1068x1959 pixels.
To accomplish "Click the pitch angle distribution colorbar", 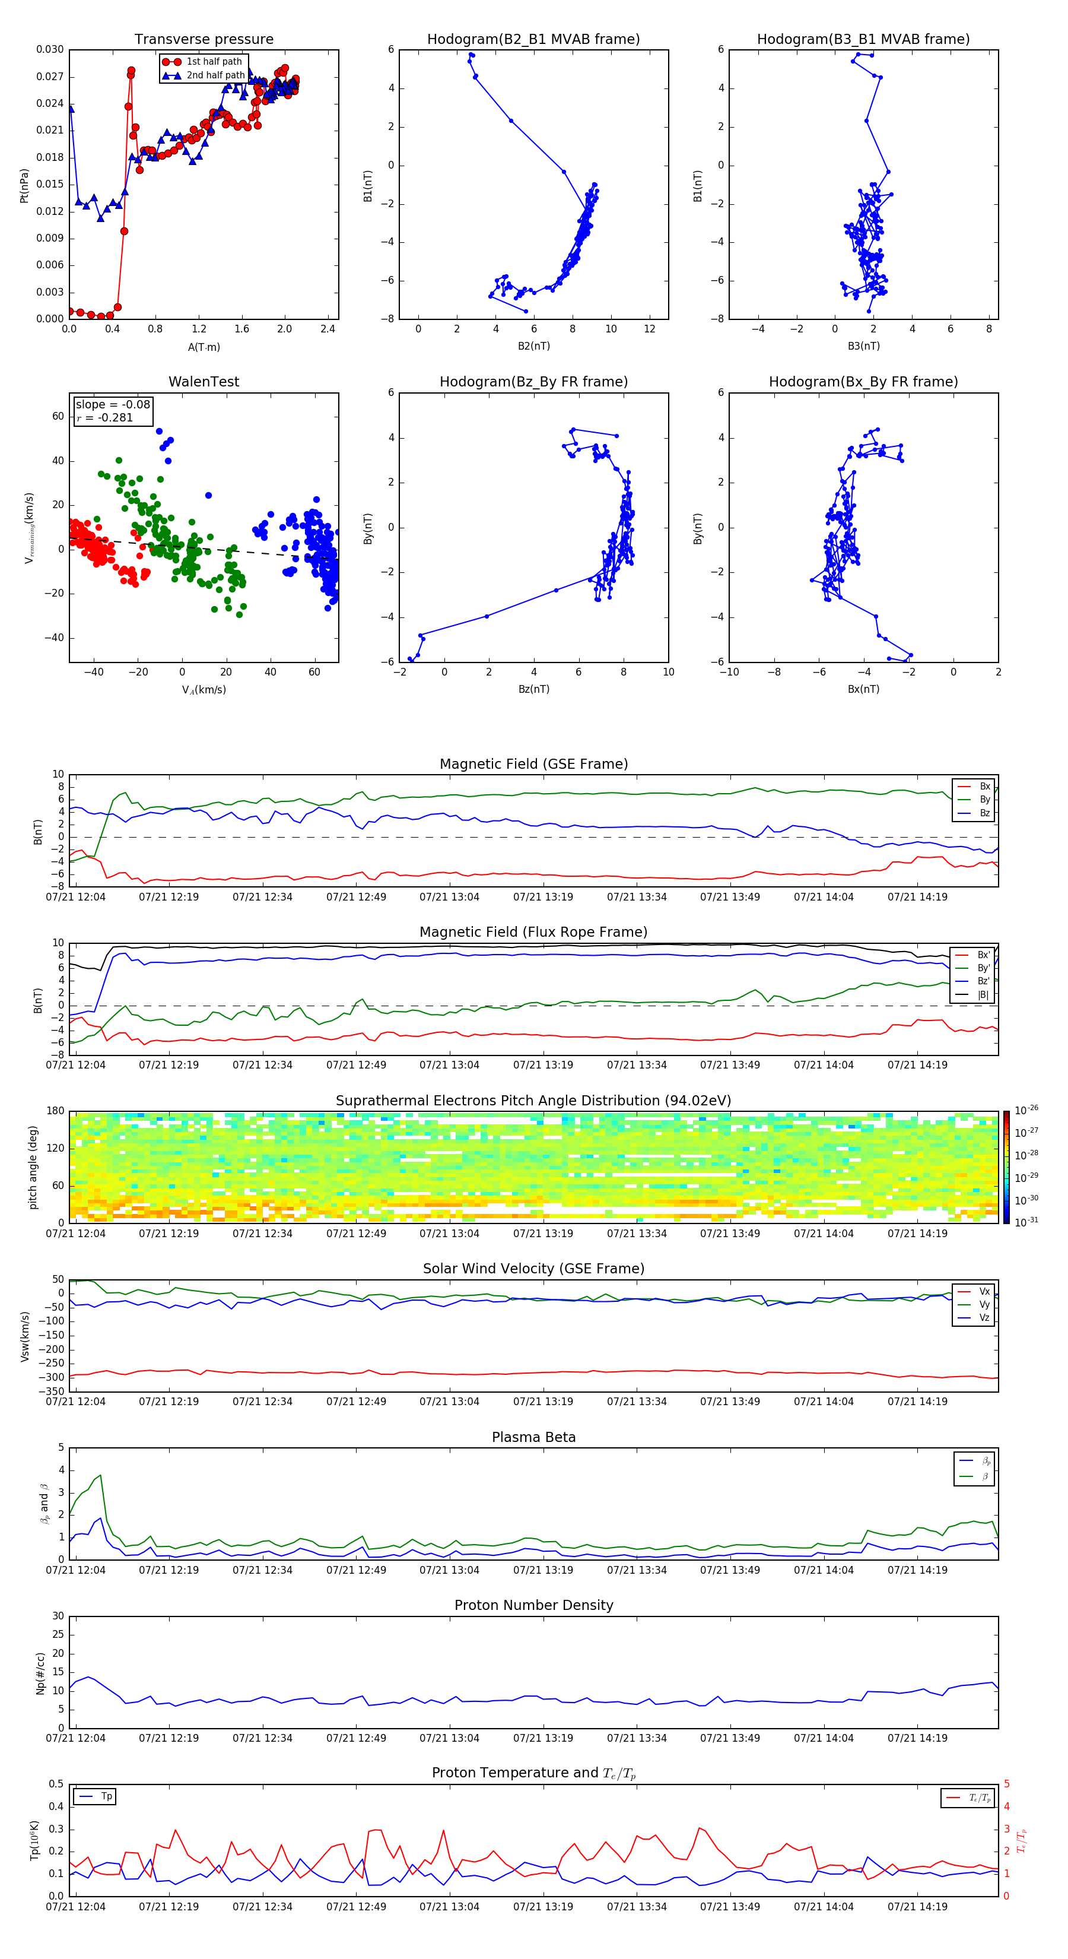I will pyautogui.click(x=1006, y=1167).
